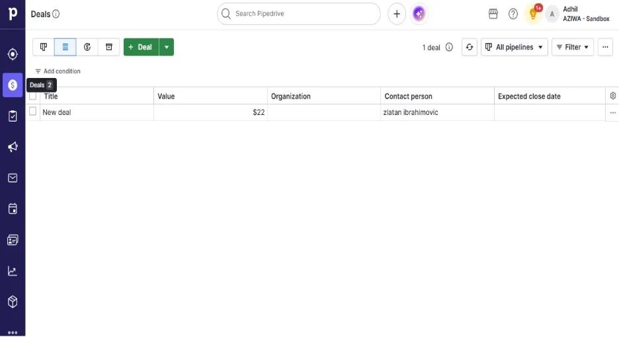The width and height of the screenshot is (619, 337).
Task: Sort by the Value column header
Action: [x=210, y=96]
